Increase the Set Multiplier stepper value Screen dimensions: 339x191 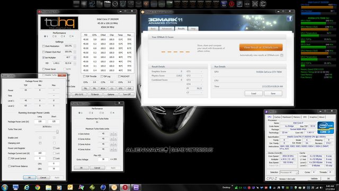click(75, 57)
